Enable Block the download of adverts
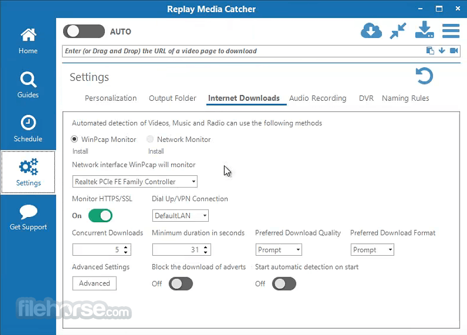Image resolution: width=467 pixels, height=335 pixels. pyautogui.click(x=181, y=284)
